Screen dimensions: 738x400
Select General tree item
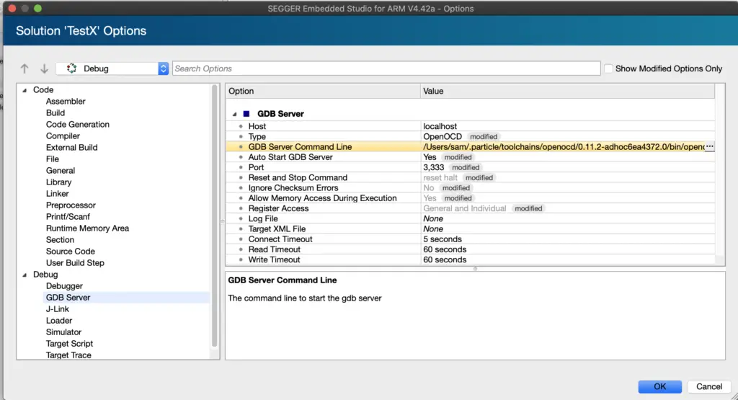click(x=61, y=170)
